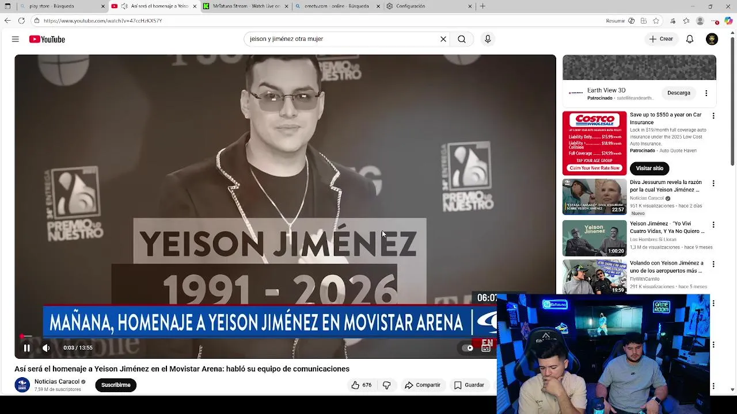This screenshot has width=737, height=414.
Task: Open the 'Diva Jessurum revela la razón' title
Action: click(666, 186)
